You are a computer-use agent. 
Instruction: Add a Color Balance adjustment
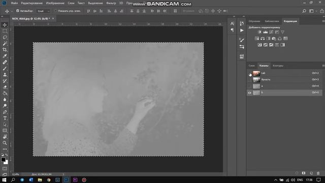point(263,39)
